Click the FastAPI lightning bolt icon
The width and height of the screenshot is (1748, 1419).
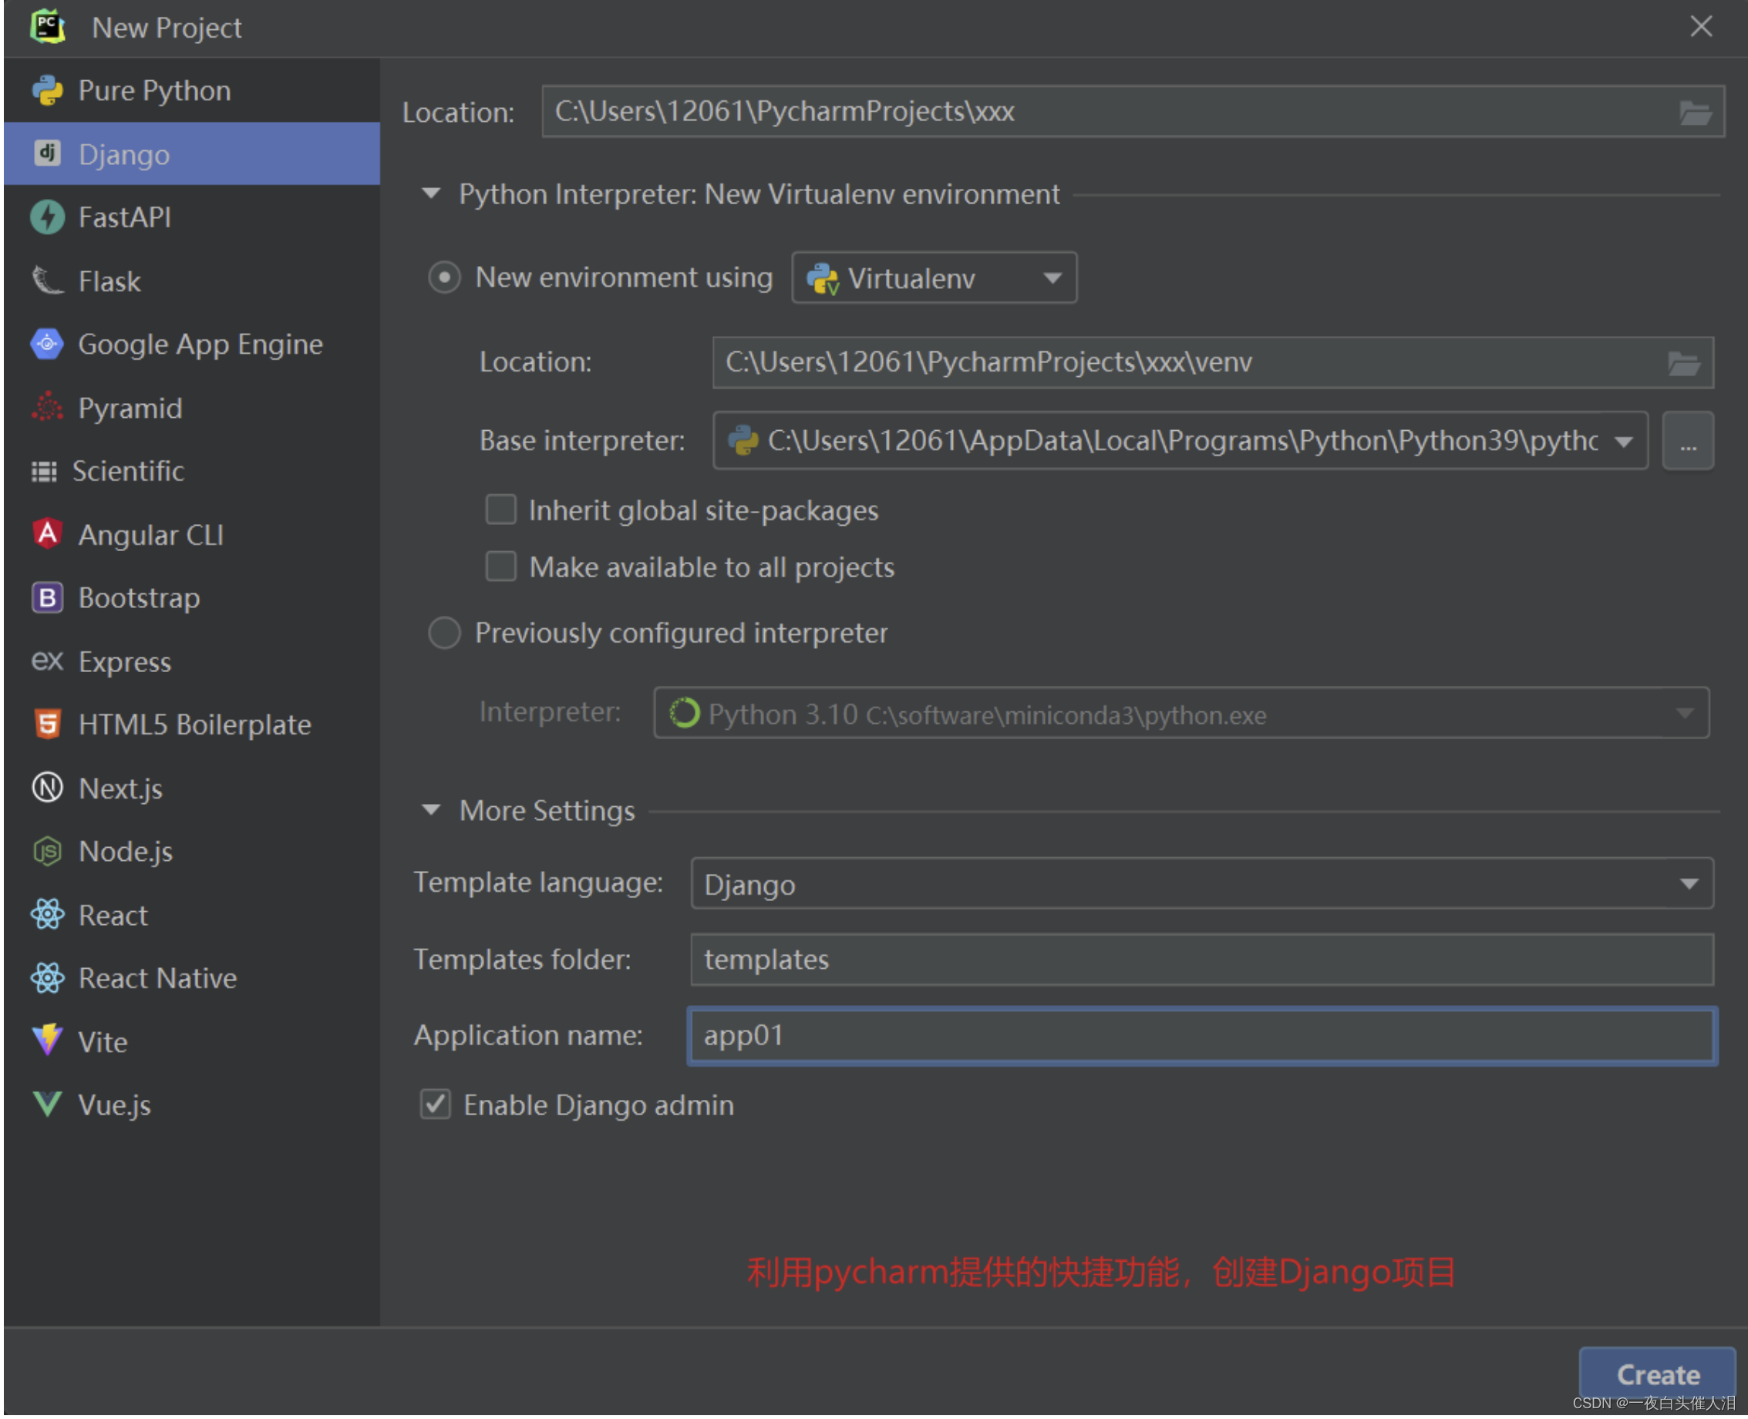[x=47, y=217]
